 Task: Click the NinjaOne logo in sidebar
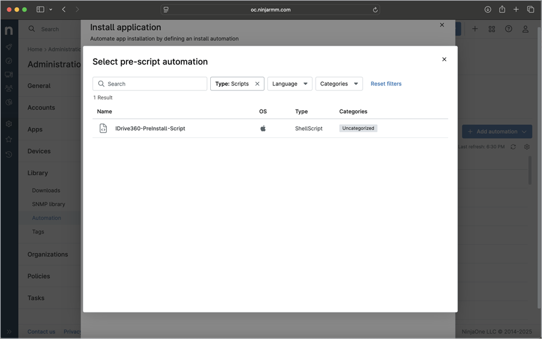point(9,30)
